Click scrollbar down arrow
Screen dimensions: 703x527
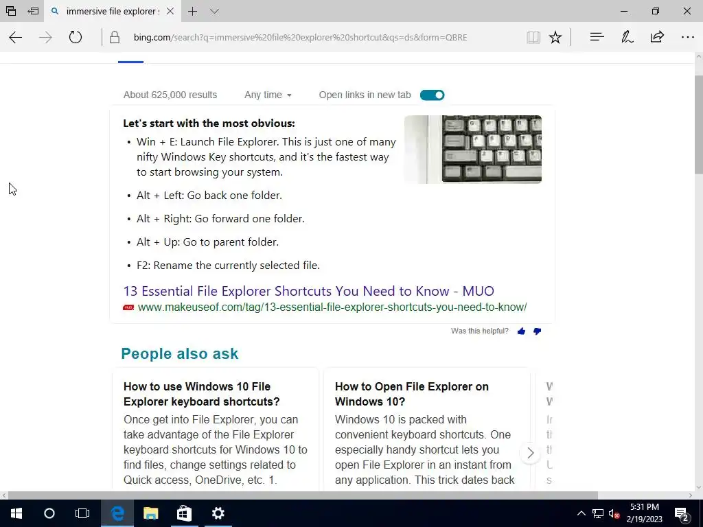point(698,487)
